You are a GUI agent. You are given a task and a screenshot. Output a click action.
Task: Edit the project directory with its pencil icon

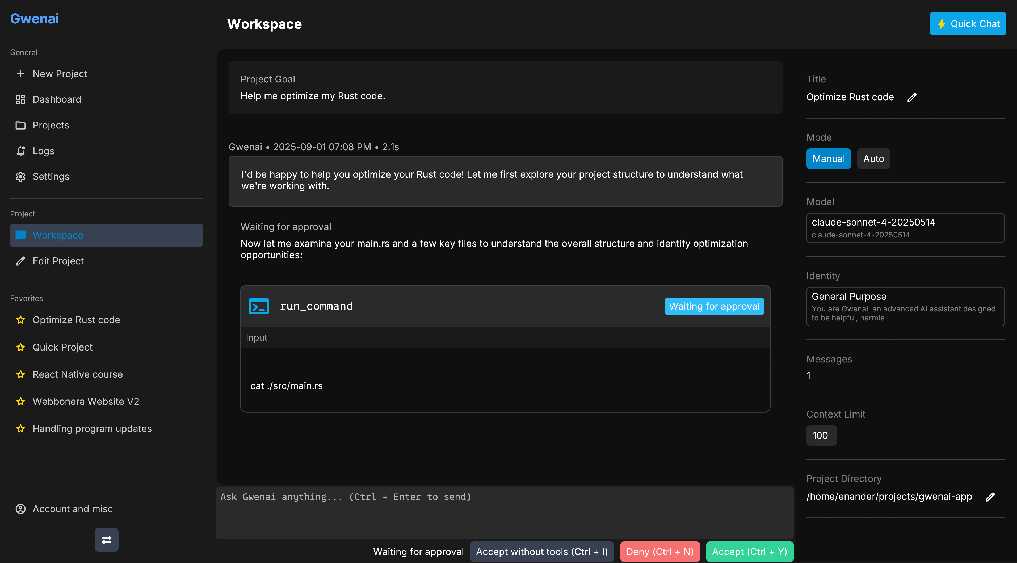(x=990, y=497)
